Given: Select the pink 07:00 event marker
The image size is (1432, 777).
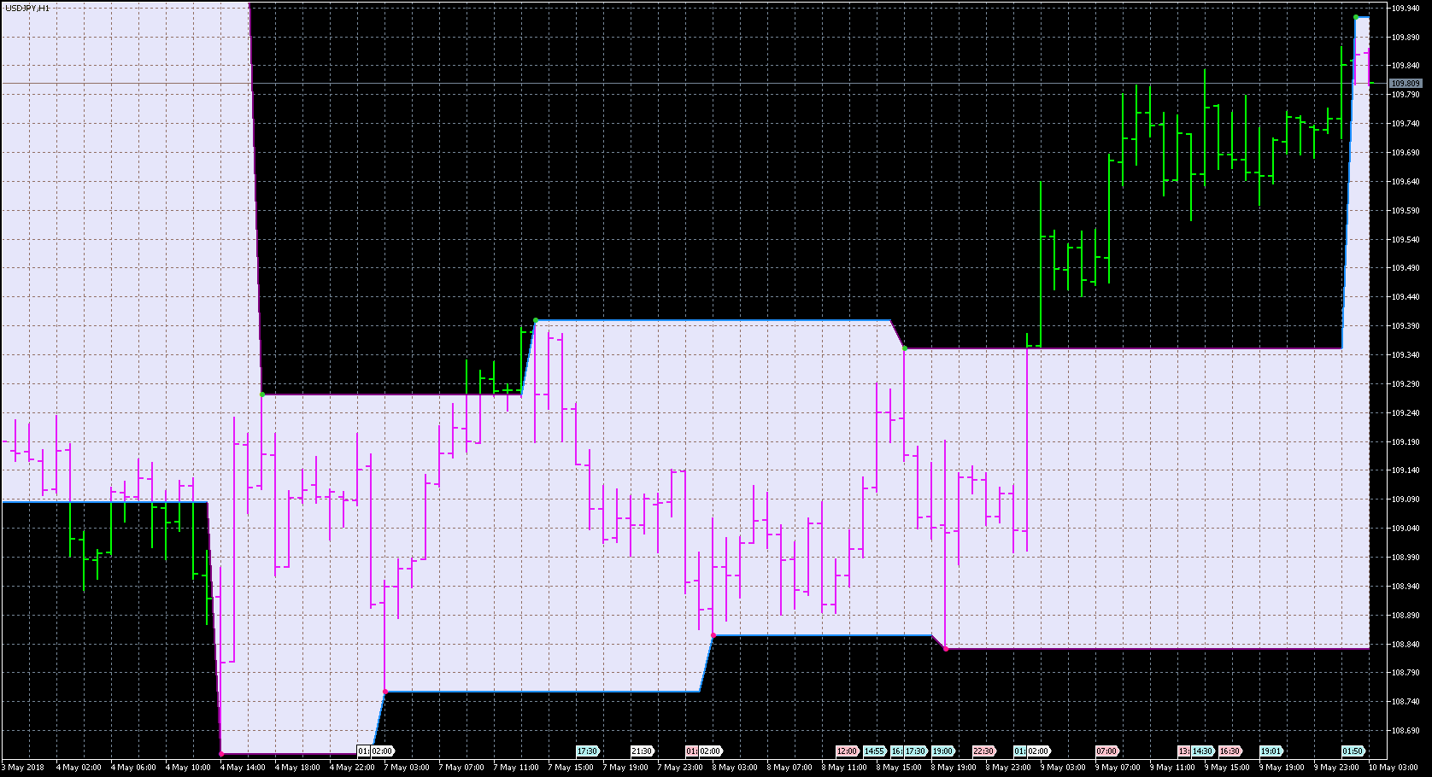Looking at the screenshot, I should [x=1106, y=751].
